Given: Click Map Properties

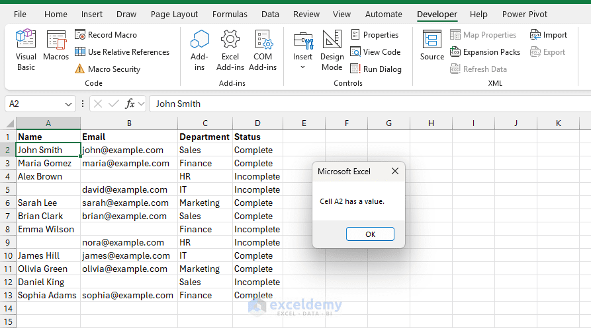Looking at the screenshot, I should [483, 35].
